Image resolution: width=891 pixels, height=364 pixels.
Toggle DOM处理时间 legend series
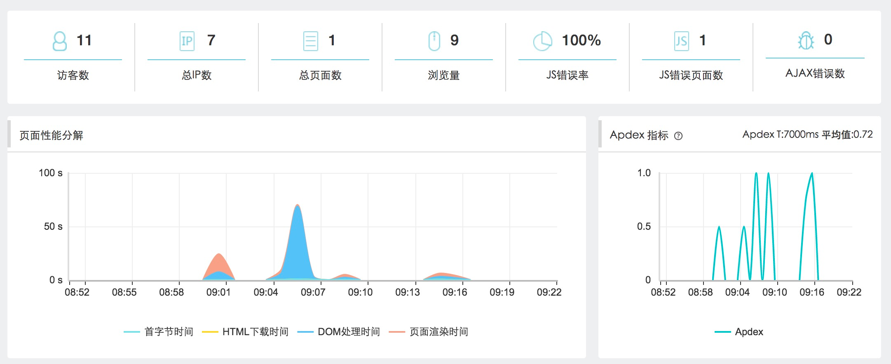point(338,332)
